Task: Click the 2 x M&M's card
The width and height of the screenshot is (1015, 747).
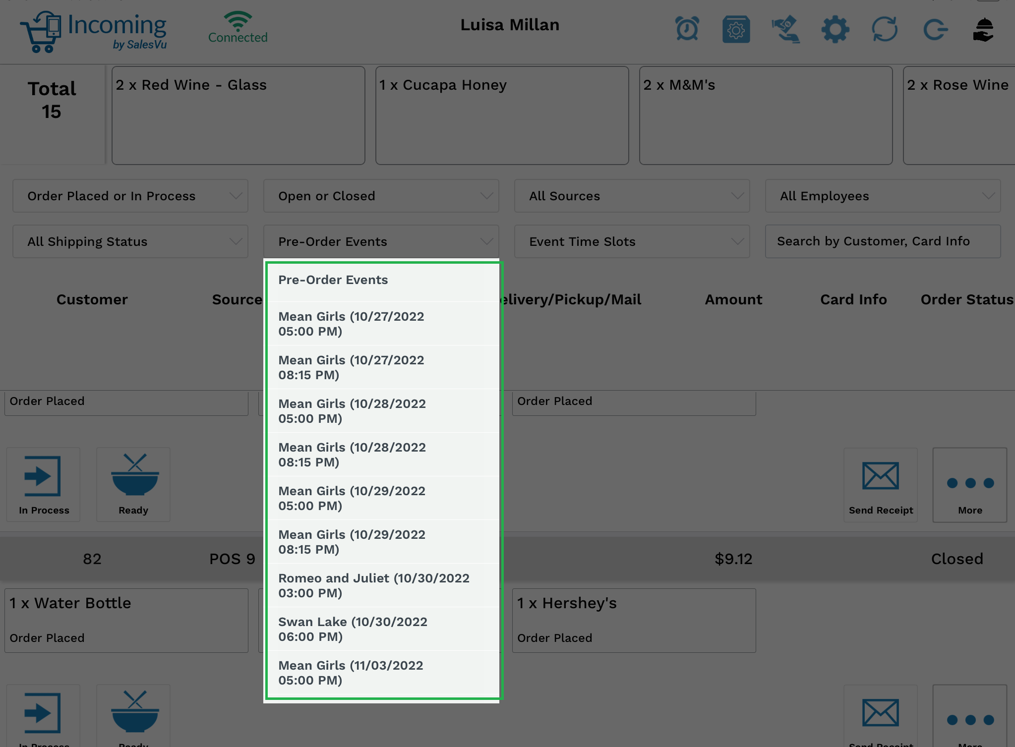Action: click(x=766, y=115)
